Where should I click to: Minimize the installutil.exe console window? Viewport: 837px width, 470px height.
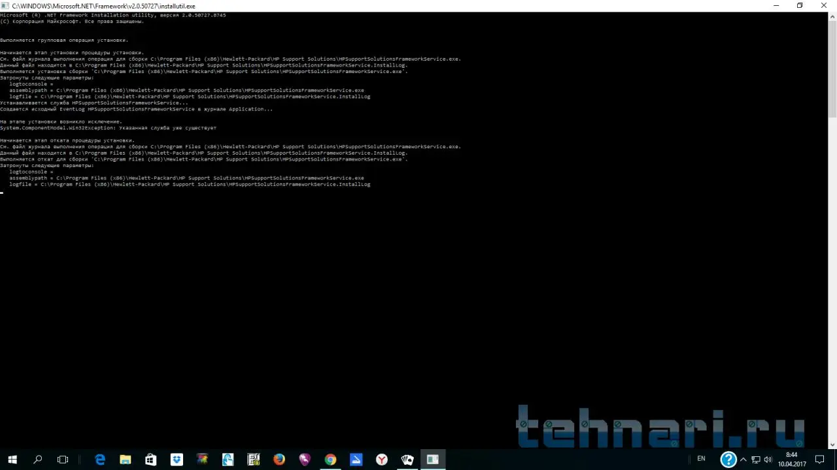(x=776, y=6)
